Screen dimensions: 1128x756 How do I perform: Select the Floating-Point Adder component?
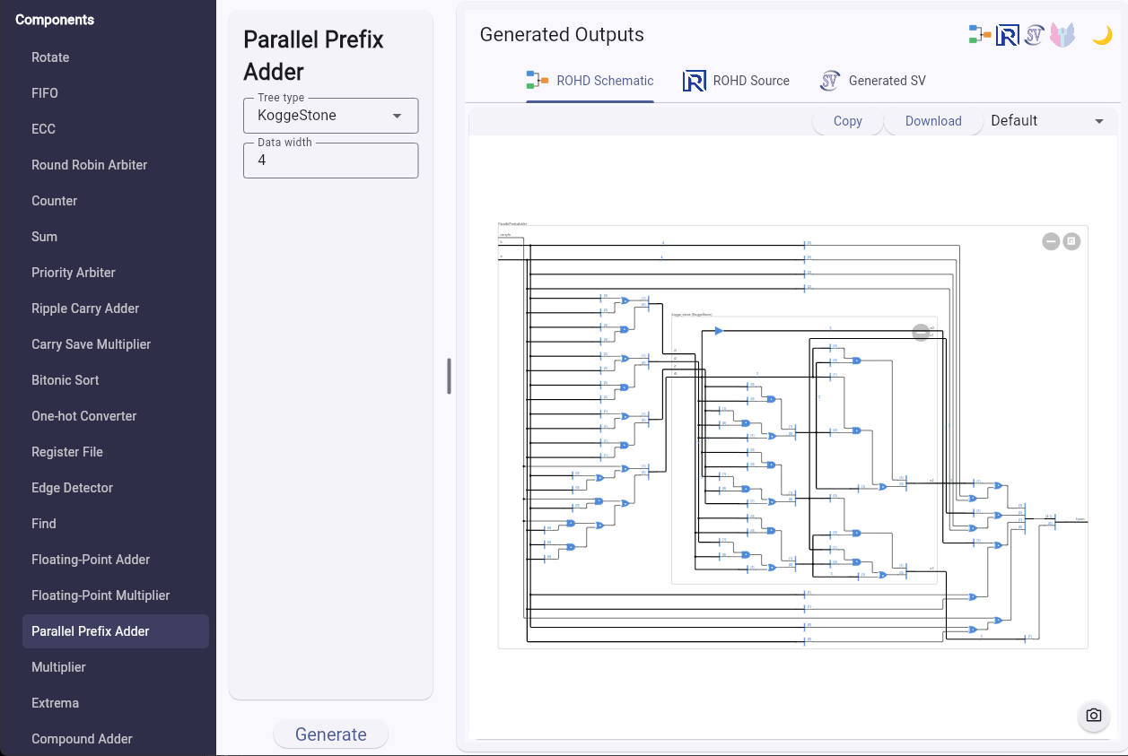pyautogui.click(x=116, y=560)
